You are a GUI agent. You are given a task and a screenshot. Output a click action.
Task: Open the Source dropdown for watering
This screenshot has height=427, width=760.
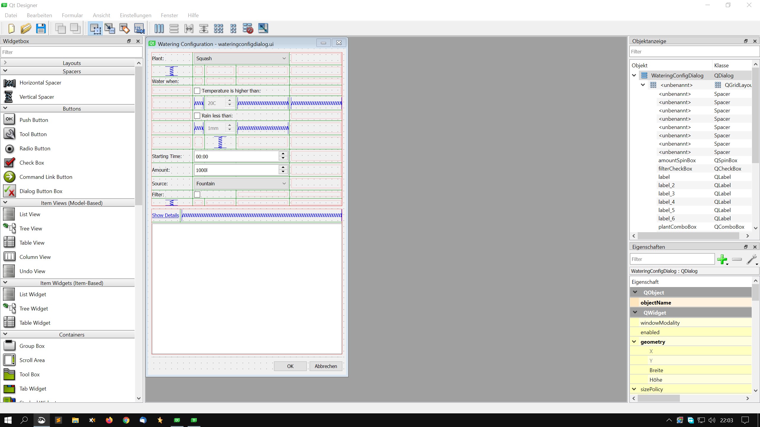tap(284, 183)
